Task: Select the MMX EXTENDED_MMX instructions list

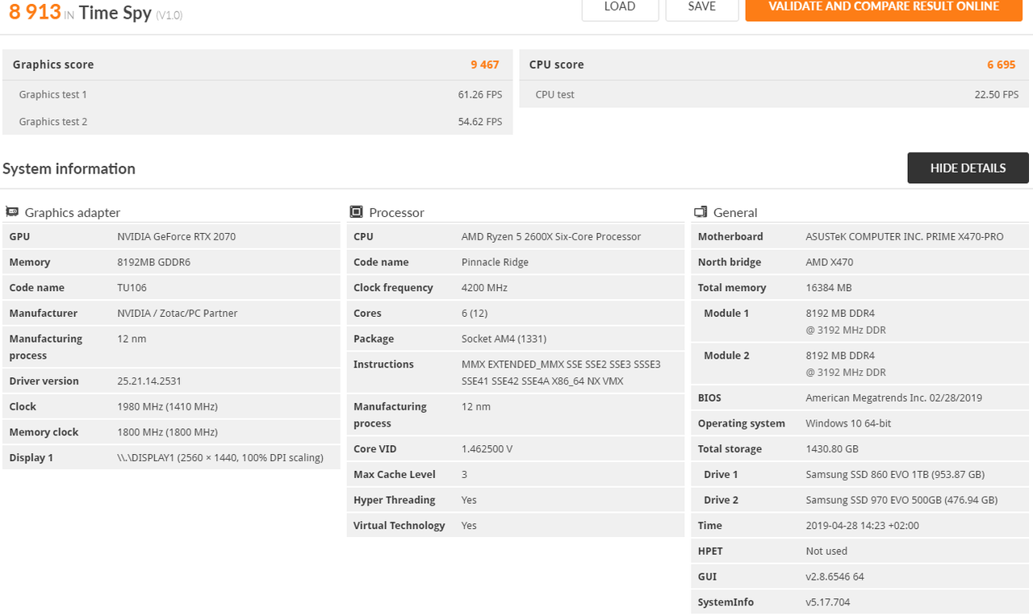Action: click(x=561, y=373)
